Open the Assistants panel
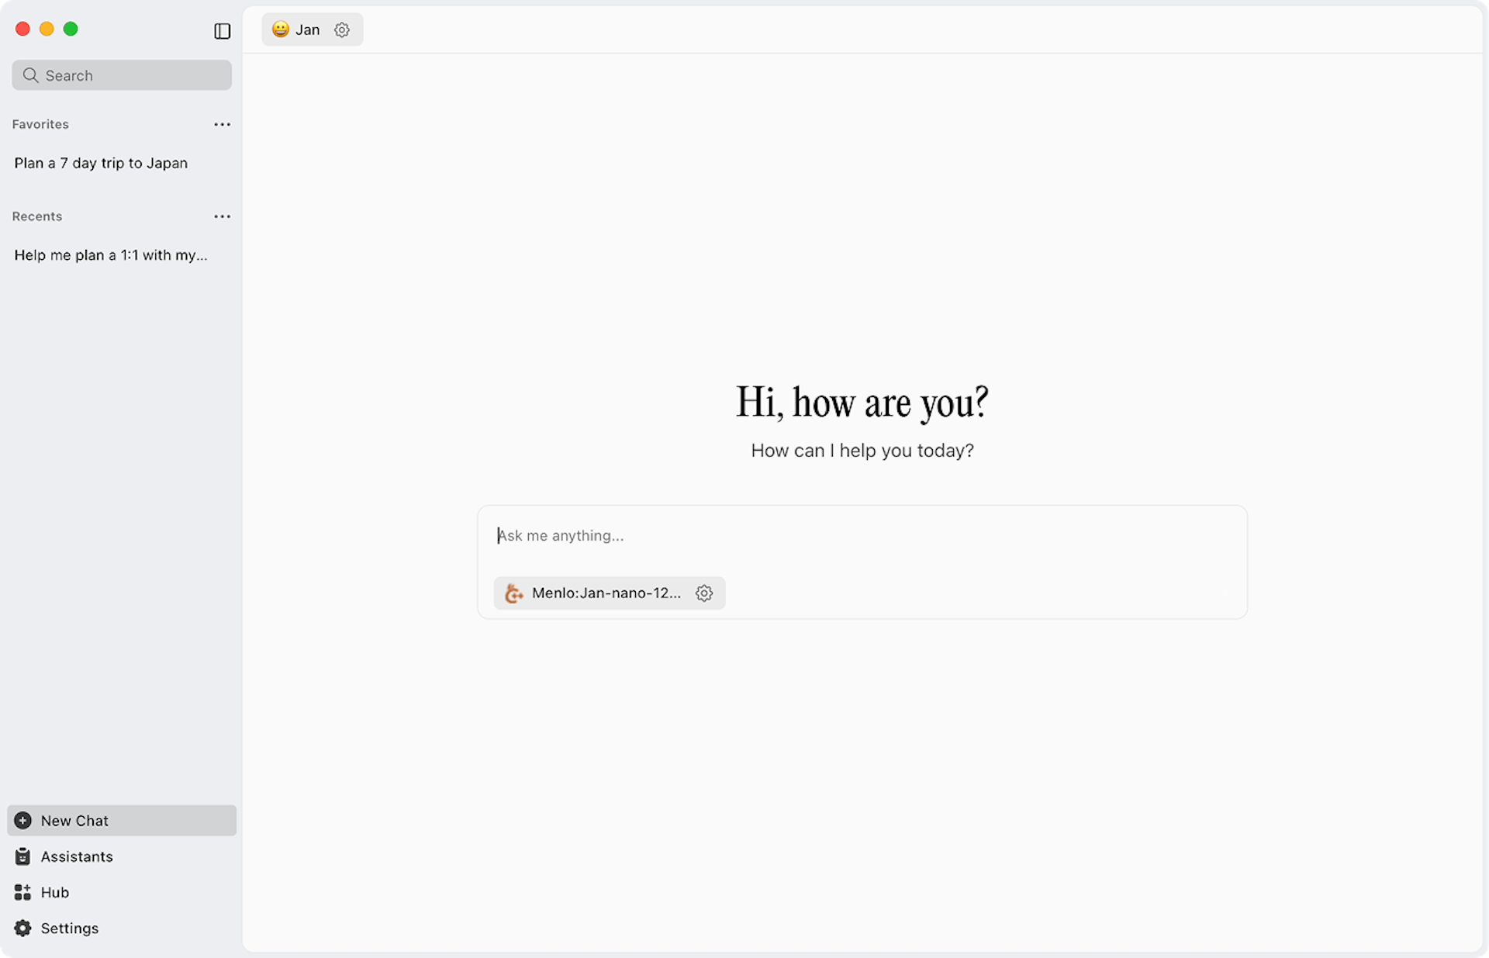 point(76,856)
